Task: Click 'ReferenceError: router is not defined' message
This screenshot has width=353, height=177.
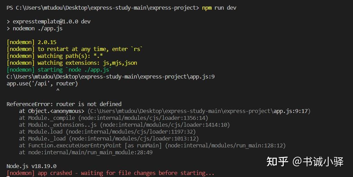Action: pos(64,104)
